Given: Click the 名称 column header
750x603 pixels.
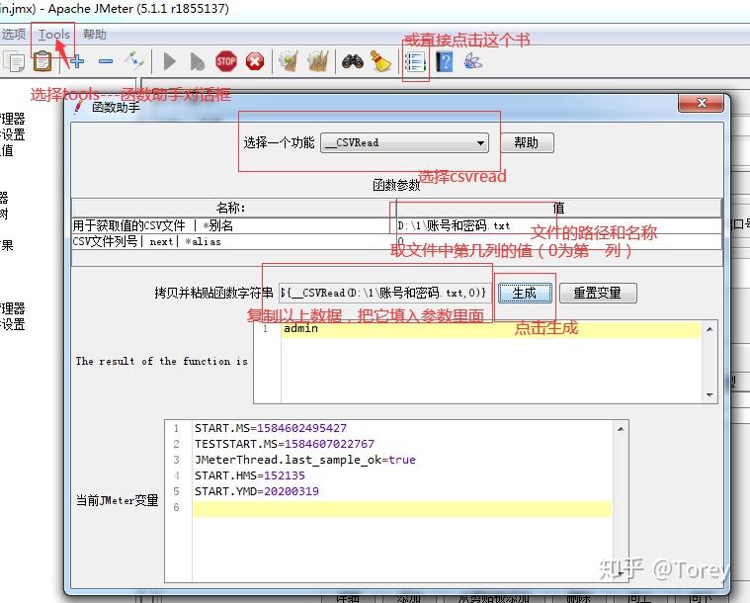Looking at the screenshot, I should [x=234, y=209].
